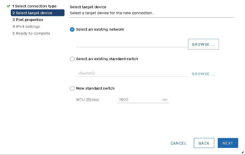Click the dialog resize handle in the corner
The image size is (245, 155).
click(242, 152)
